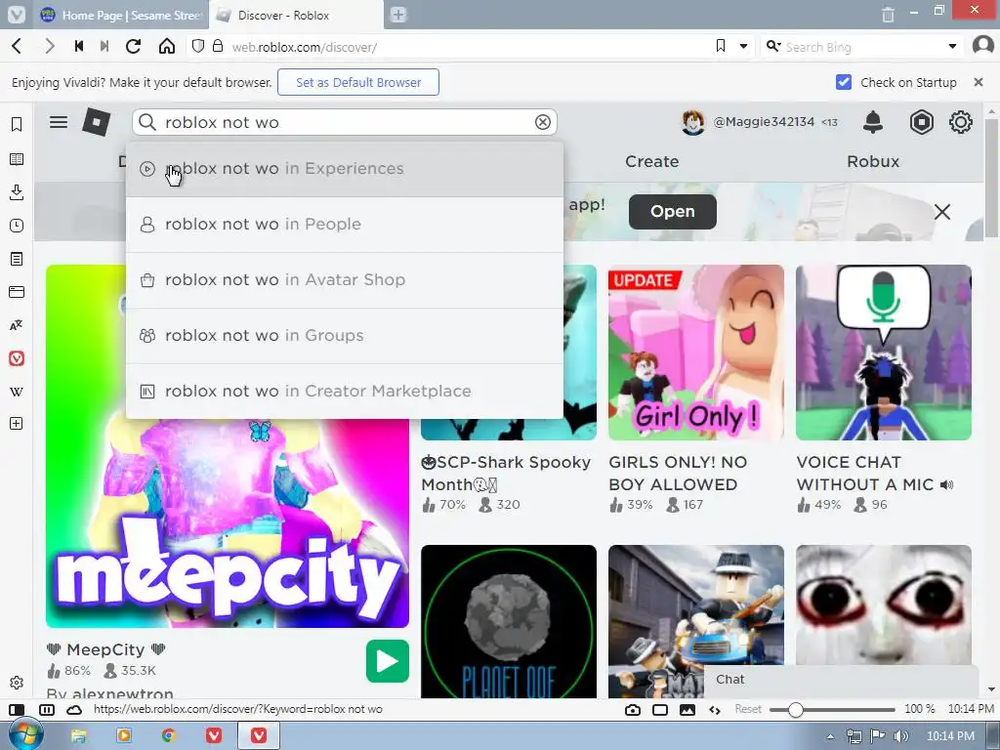Go forward to next page
The width and height of the screenshot is (1000, 750).
click(49, 46)
